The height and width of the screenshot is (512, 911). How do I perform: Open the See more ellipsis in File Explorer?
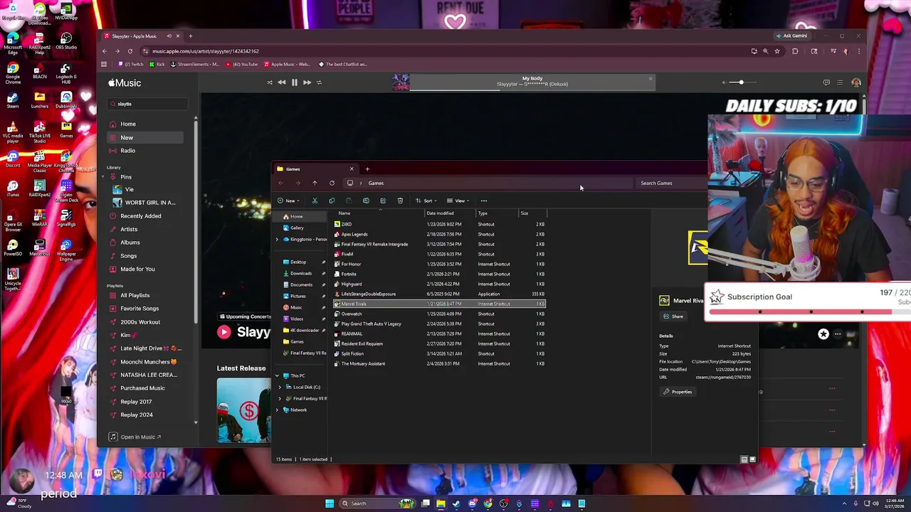[x=484, y=201]
